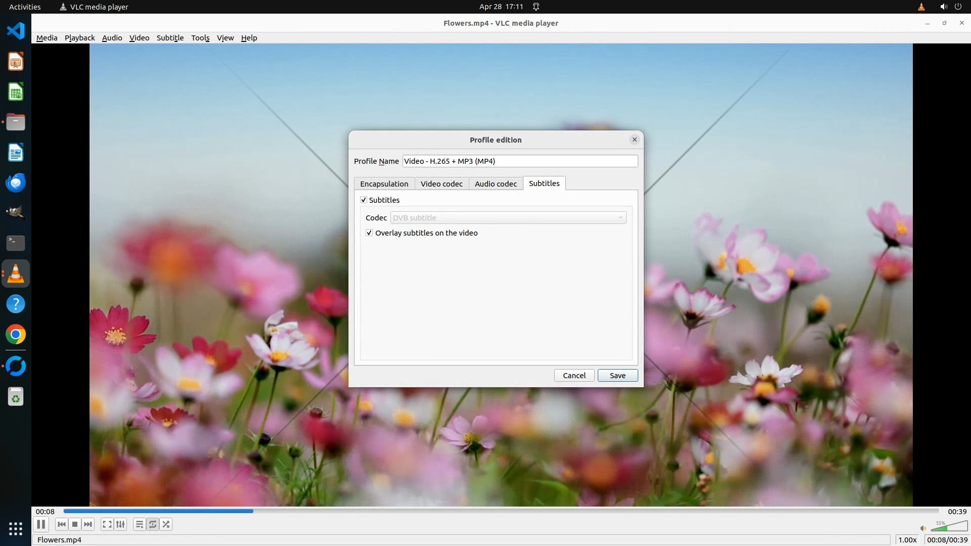Click the previous media button
Image resolution: width=971 pixels, height=546 pixels.
(62, 524)
